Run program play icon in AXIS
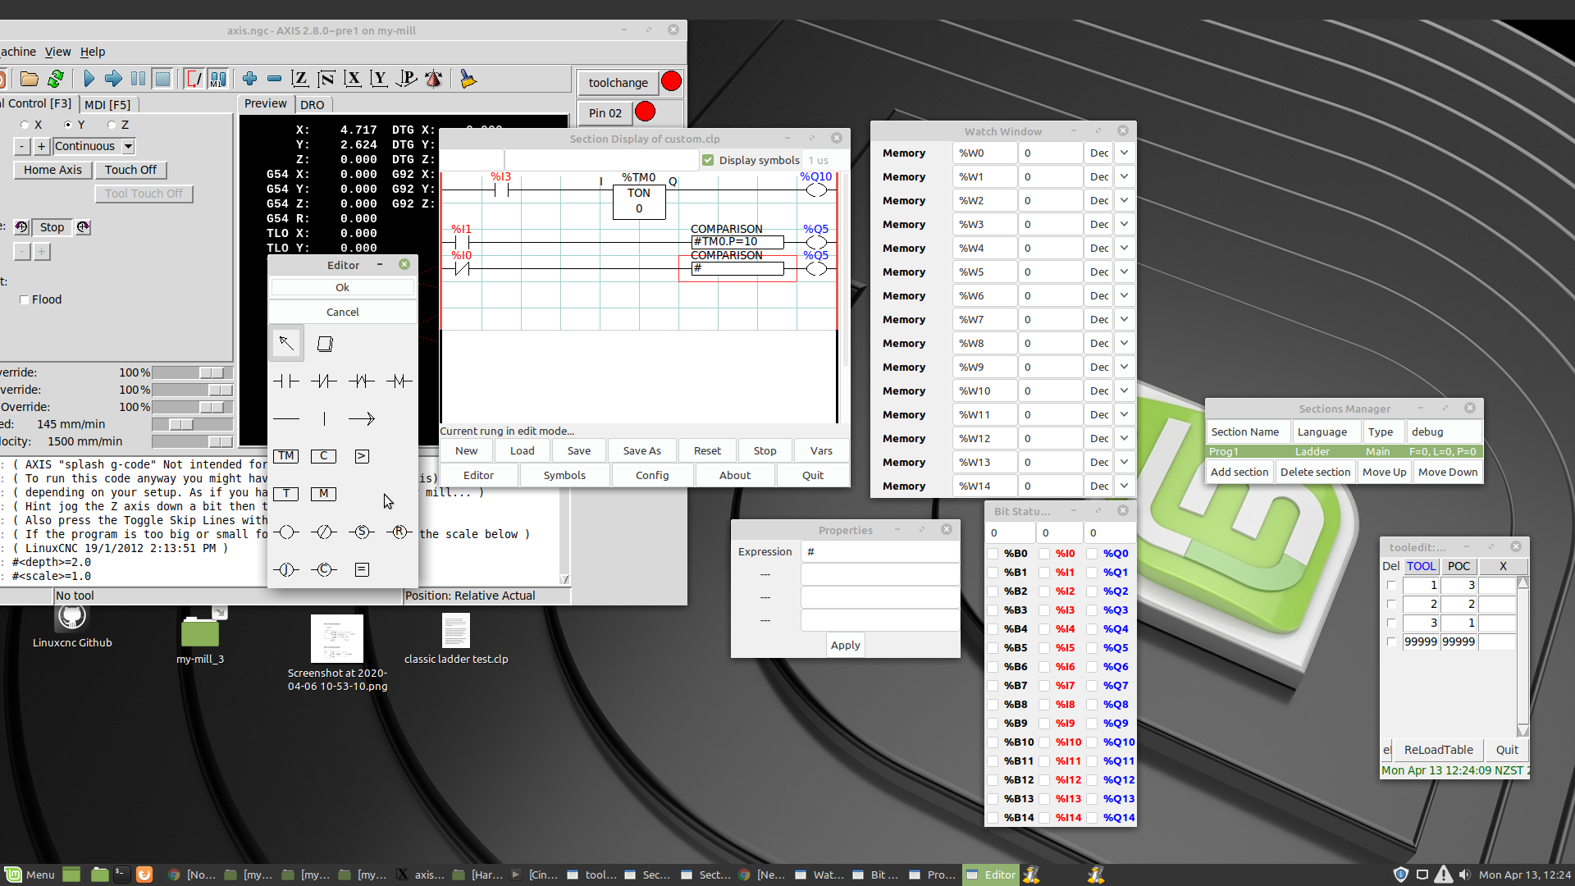The image size is (1575, 886). [x=89, y=79]
